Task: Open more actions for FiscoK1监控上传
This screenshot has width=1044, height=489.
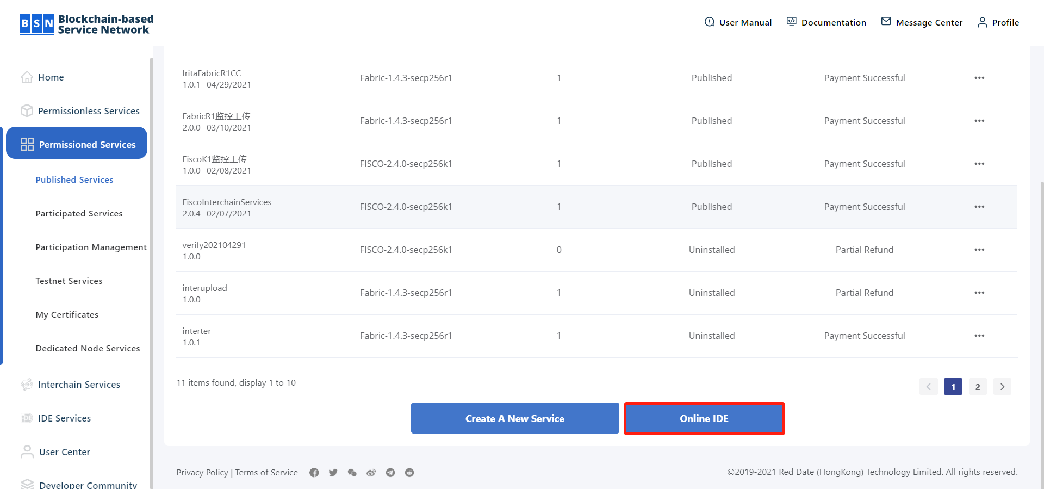Action: coord(979,164)
